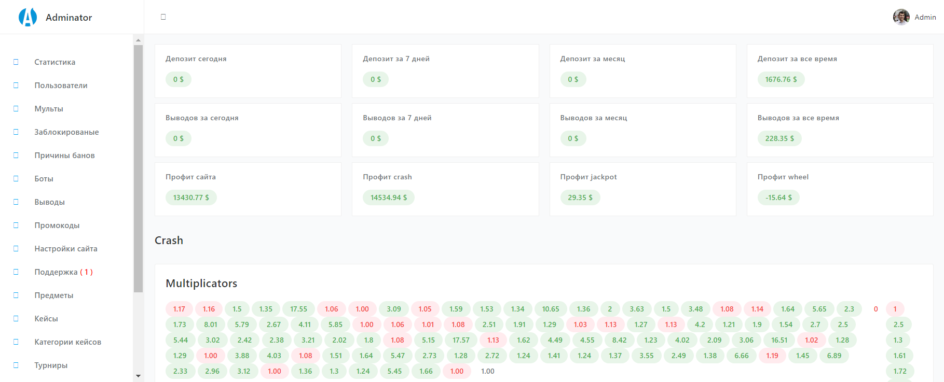Click the Депозит за месяц card title
The width and height of the screenshot is (944, 382).
click(x=593, y=59)
